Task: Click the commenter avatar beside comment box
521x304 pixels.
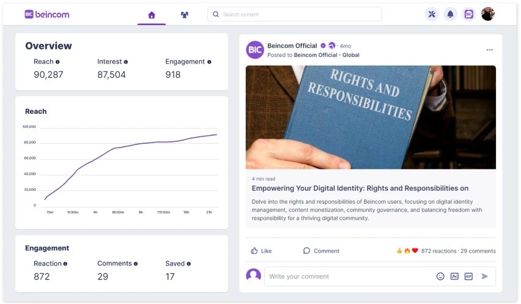Action: click(x=254, y=276)
